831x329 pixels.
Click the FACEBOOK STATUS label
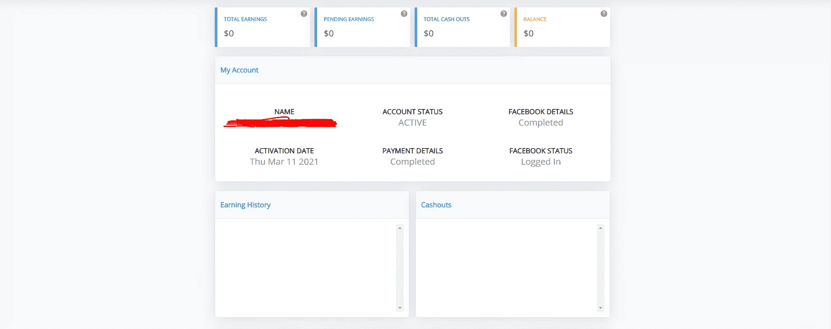coord(541,151)
